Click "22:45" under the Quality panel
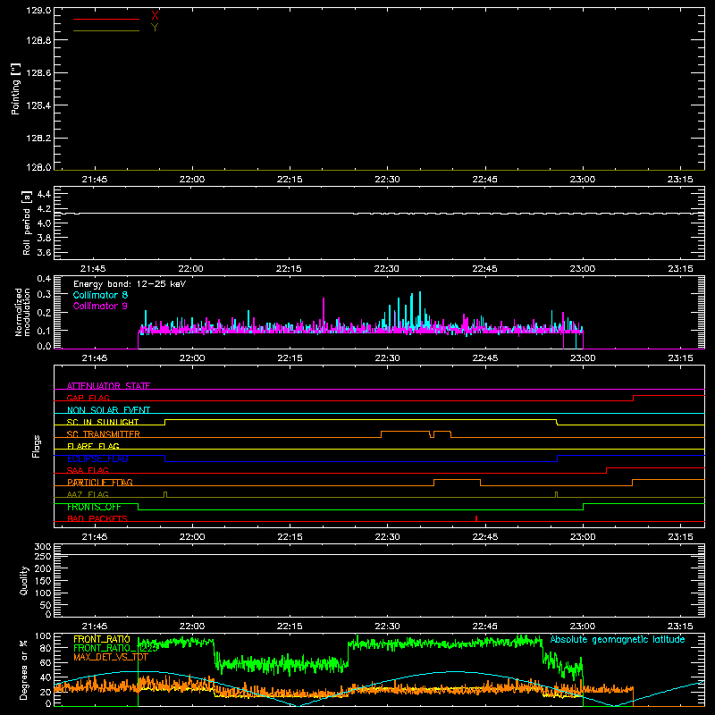This screenshot has width=715, height=715. (484, 627)
